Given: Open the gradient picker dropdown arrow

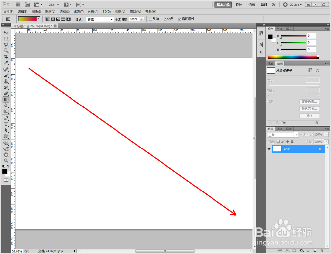Looking at the screenshot, I should (x=38, y=19).
